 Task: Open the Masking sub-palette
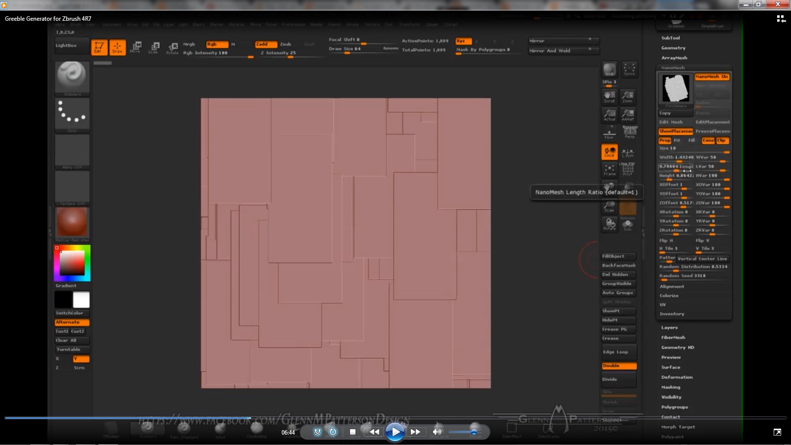pos(671,387)
